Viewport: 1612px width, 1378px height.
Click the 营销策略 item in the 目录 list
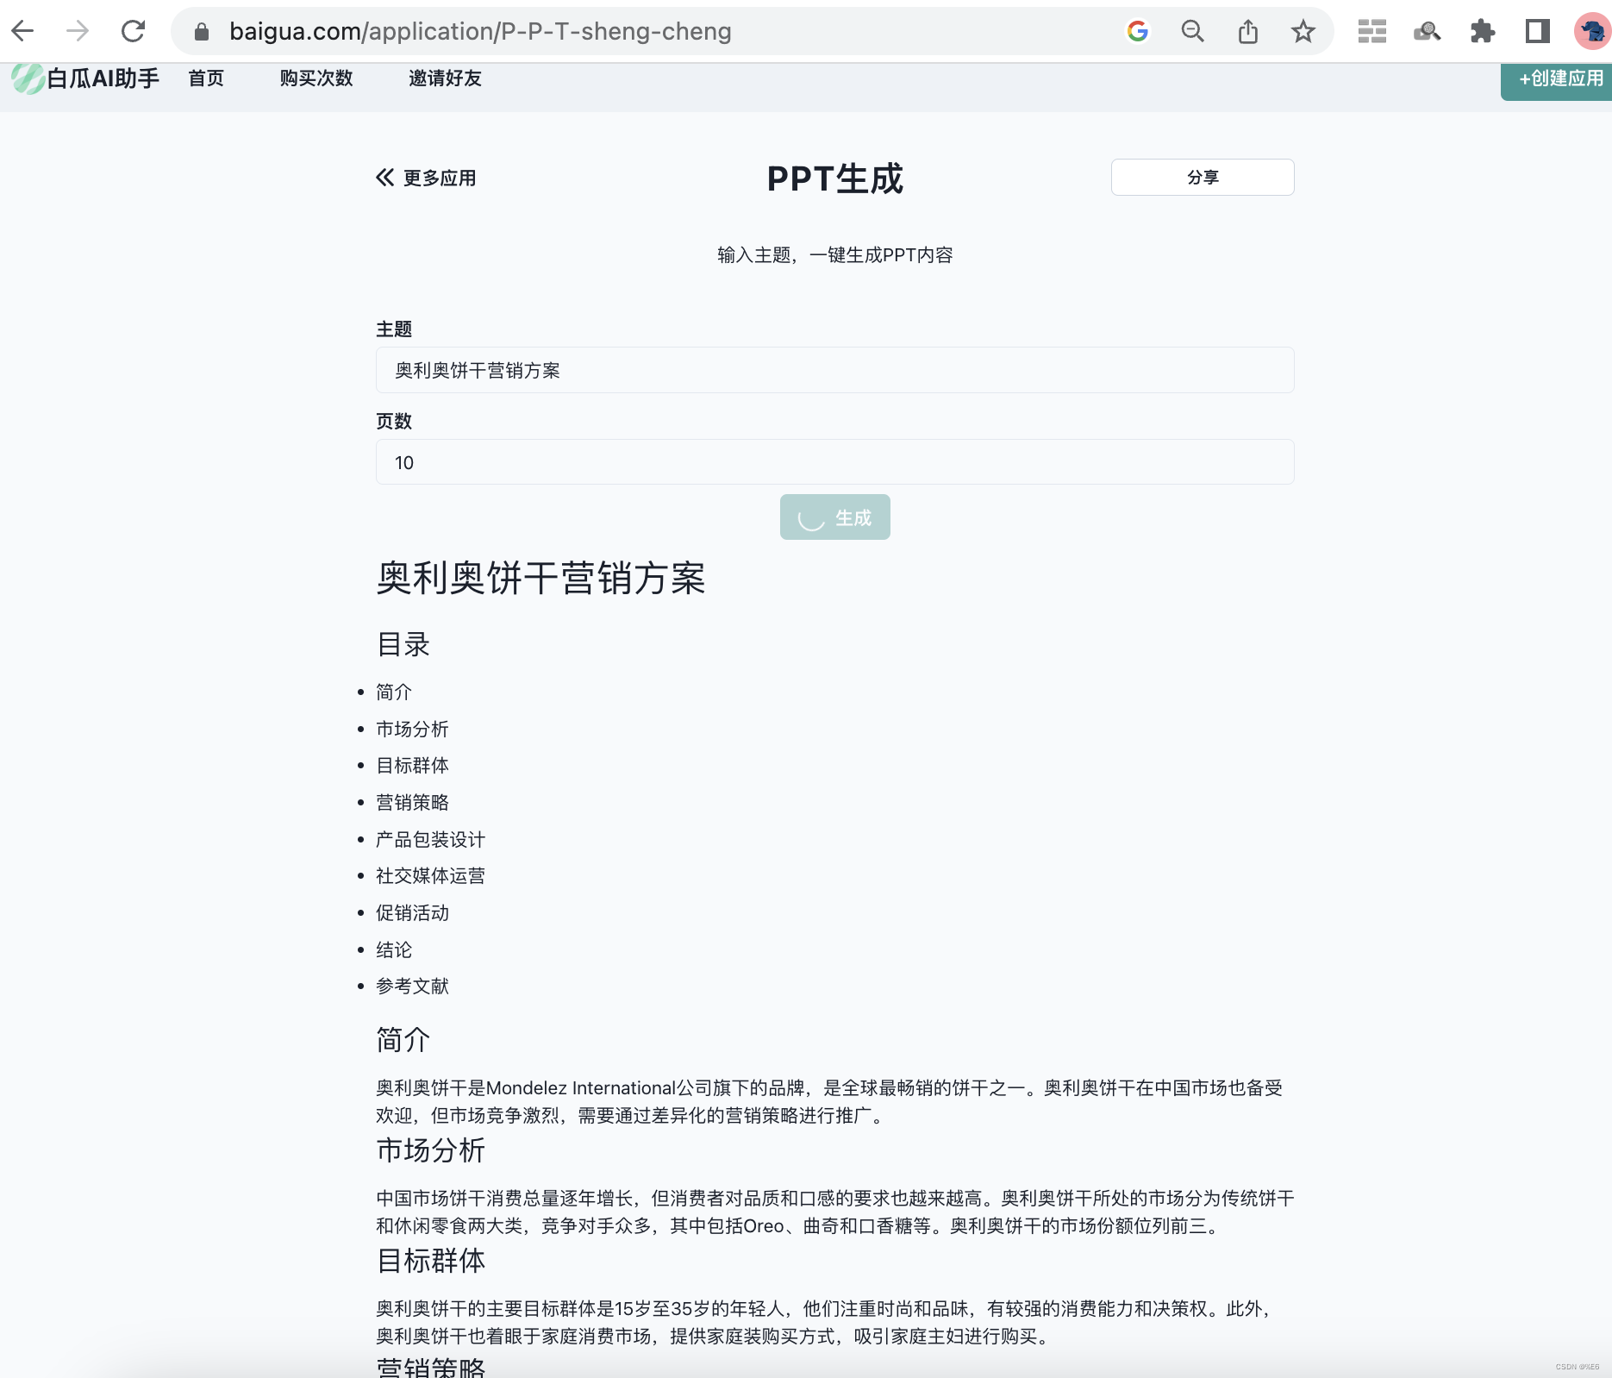click(x=412, y=803)
